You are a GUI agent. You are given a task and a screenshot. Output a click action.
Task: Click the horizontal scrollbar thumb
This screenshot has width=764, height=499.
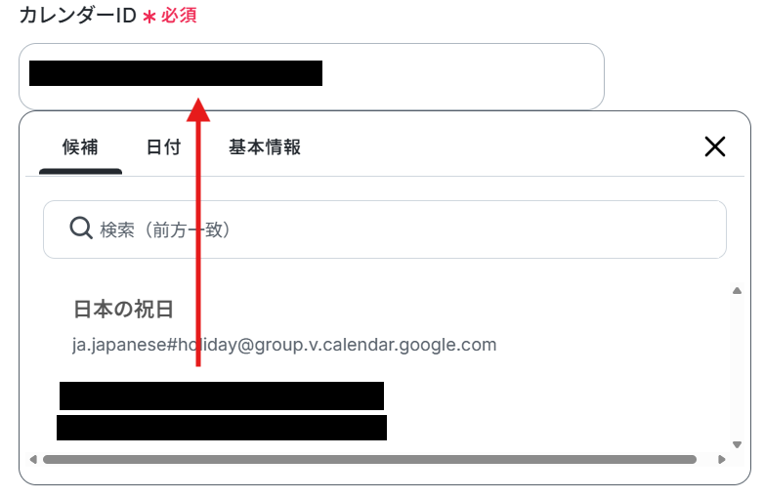tap(370, 460)
